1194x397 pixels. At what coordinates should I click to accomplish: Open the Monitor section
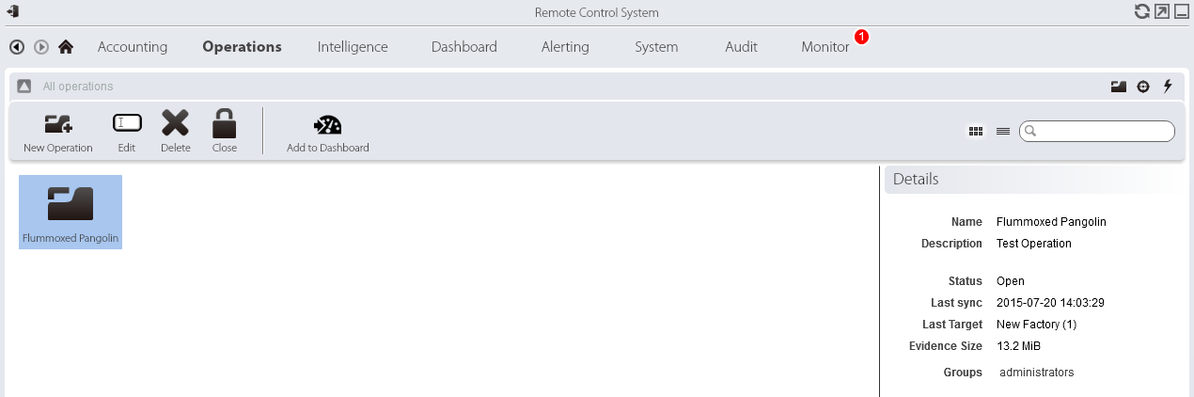click(x=825, y=47)
